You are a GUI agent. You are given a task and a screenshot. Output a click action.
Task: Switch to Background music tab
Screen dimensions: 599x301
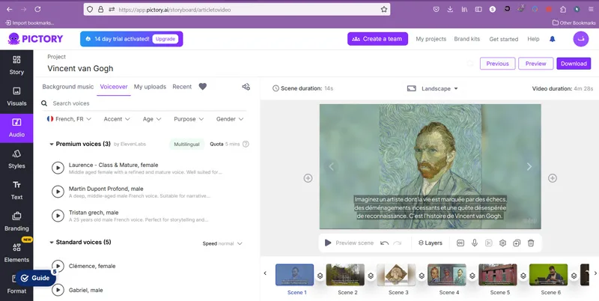[x=68, y=87]
